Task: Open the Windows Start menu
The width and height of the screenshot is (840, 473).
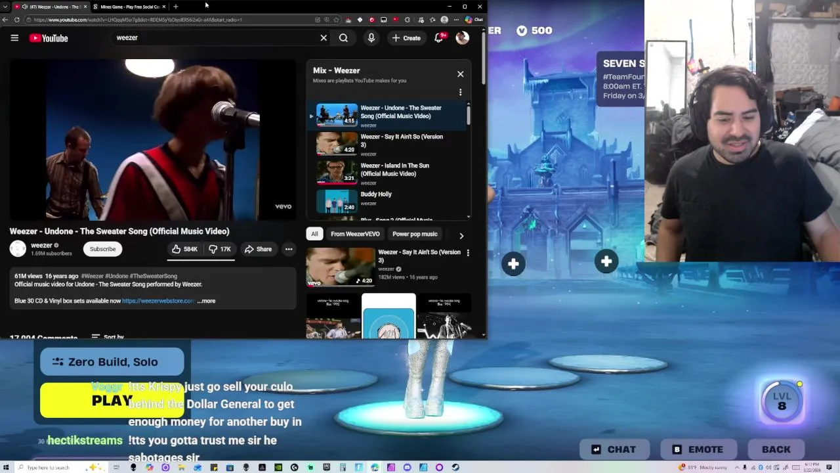Action: [7, 467]
